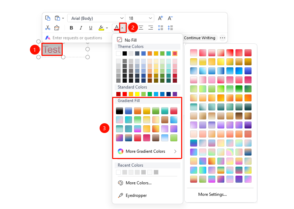Click the Cut scissors icon

coord(48,28)
